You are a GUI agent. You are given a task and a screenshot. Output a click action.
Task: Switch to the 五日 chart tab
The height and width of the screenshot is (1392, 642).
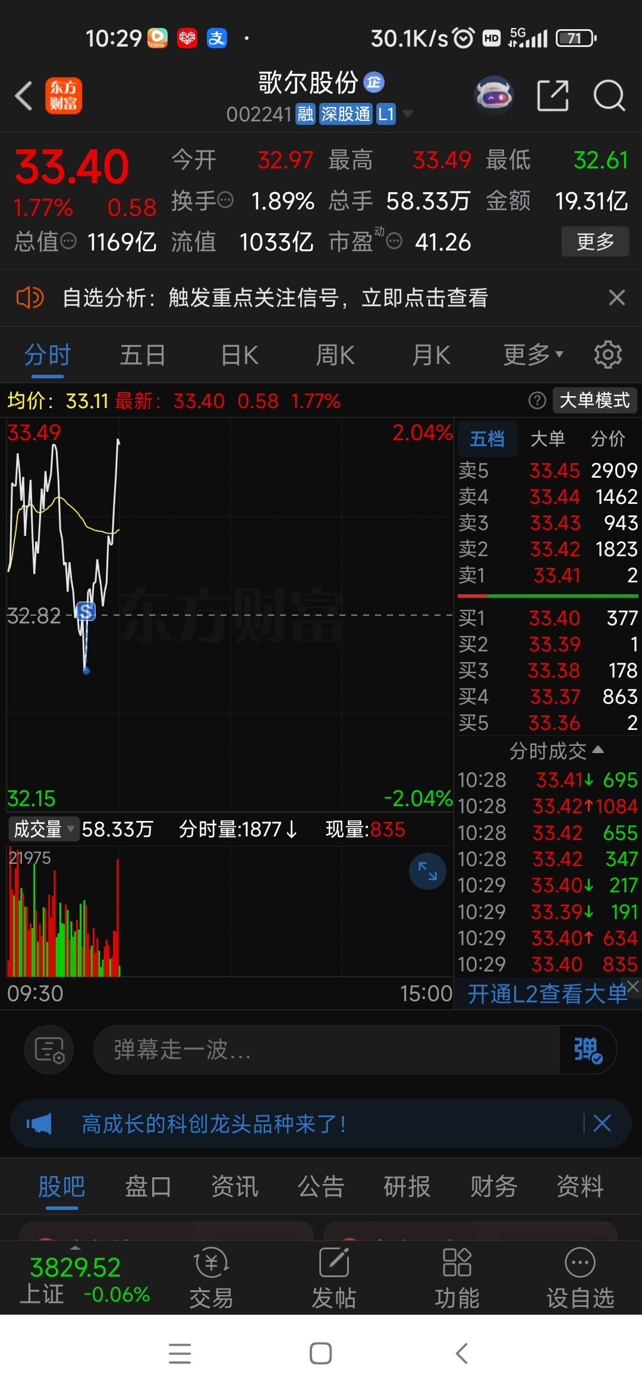tap(143, 355)
